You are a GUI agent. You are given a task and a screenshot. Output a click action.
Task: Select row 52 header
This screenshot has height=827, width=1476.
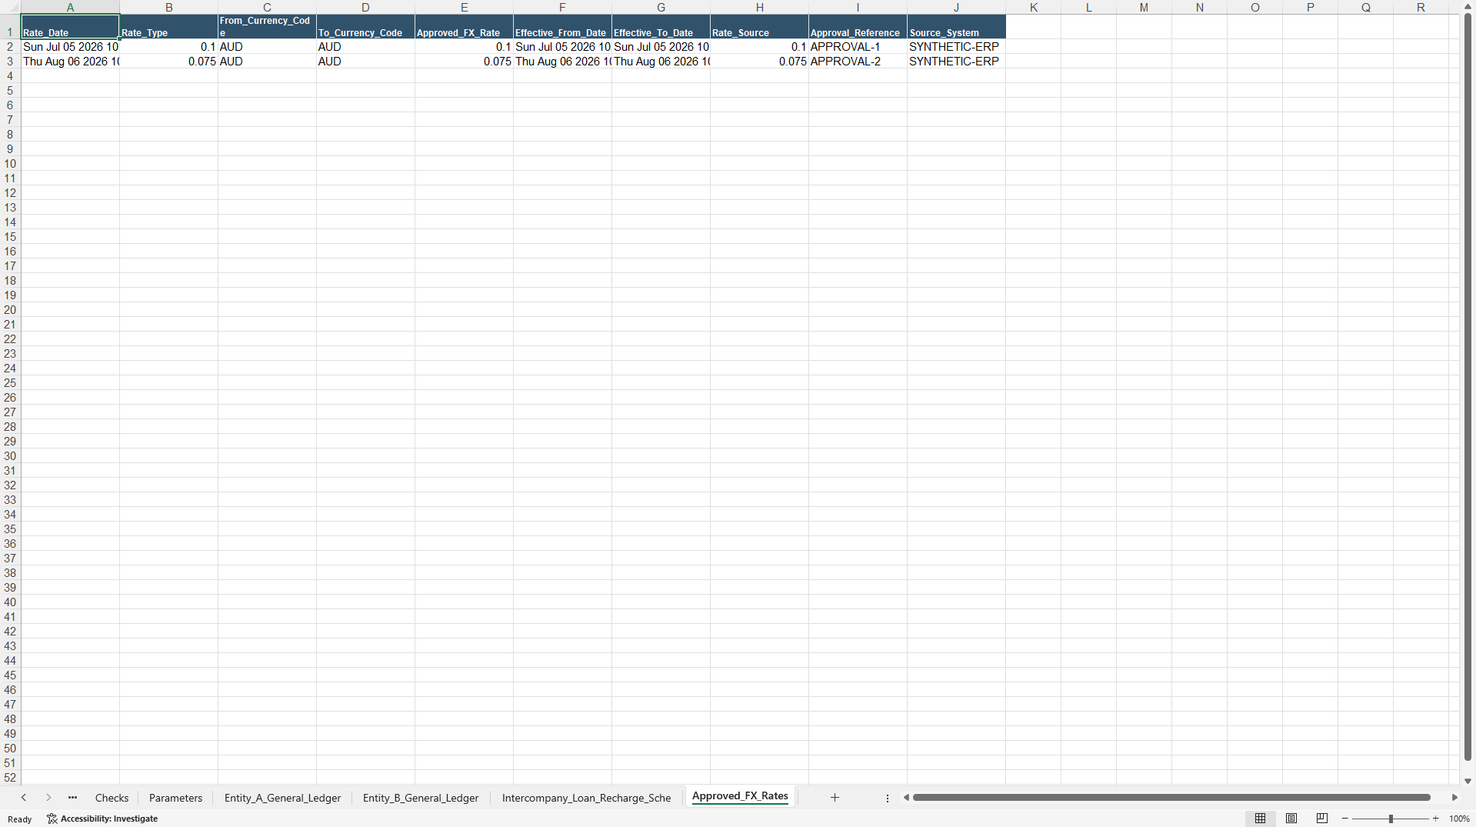tap(10, 778)
